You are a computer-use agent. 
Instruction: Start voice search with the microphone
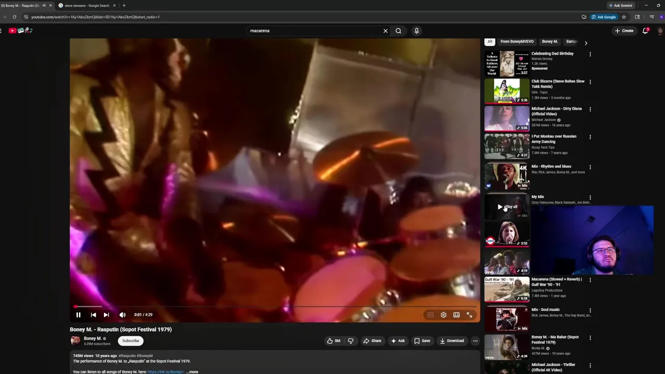coord(416,31)
